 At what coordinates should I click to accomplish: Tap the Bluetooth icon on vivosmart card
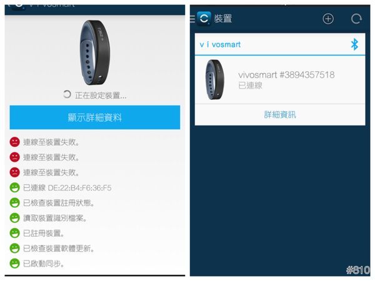click(x=354, y=44)
